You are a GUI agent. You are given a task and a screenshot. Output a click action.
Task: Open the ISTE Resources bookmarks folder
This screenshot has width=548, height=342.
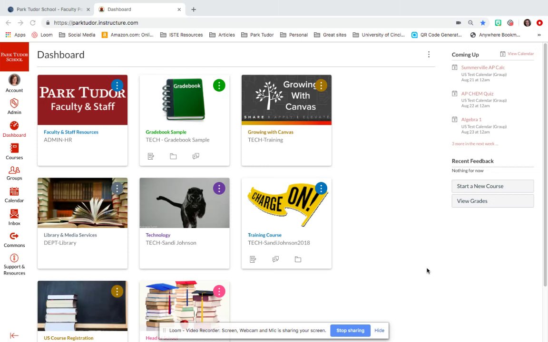tap(181, 35)
